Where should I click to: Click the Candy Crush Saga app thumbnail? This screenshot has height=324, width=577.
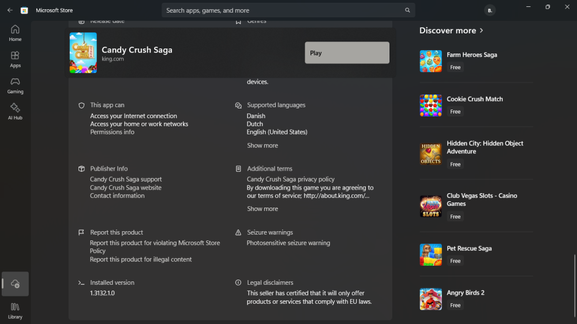click(x=83, y=52)
